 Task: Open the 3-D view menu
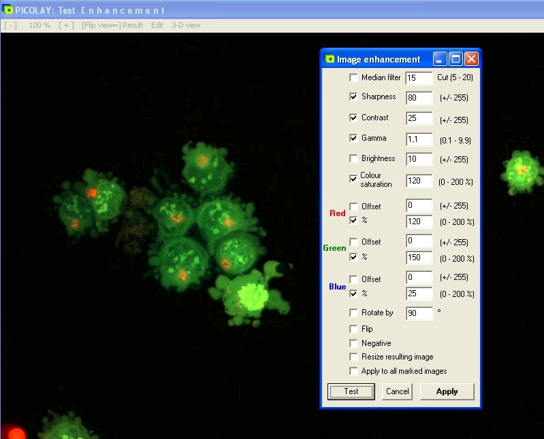point(186,25)
